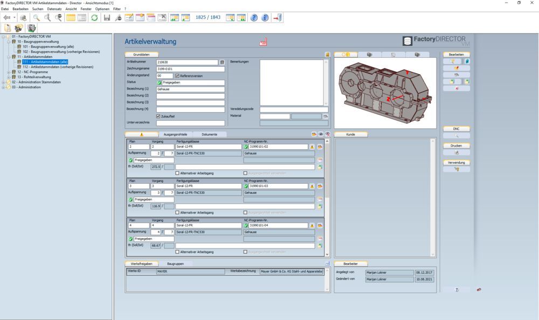
Task: Go to first record icon
Action: (x=175, y=18)
